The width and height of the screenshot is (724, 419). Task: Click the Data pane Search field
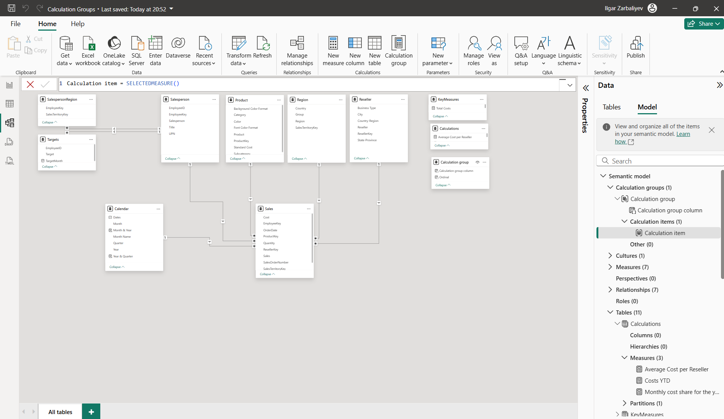coord(660,161)
